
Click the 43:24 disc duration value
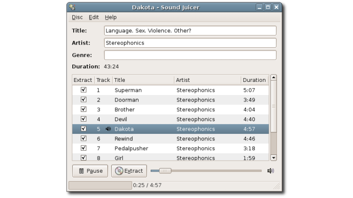pos(111,66)
